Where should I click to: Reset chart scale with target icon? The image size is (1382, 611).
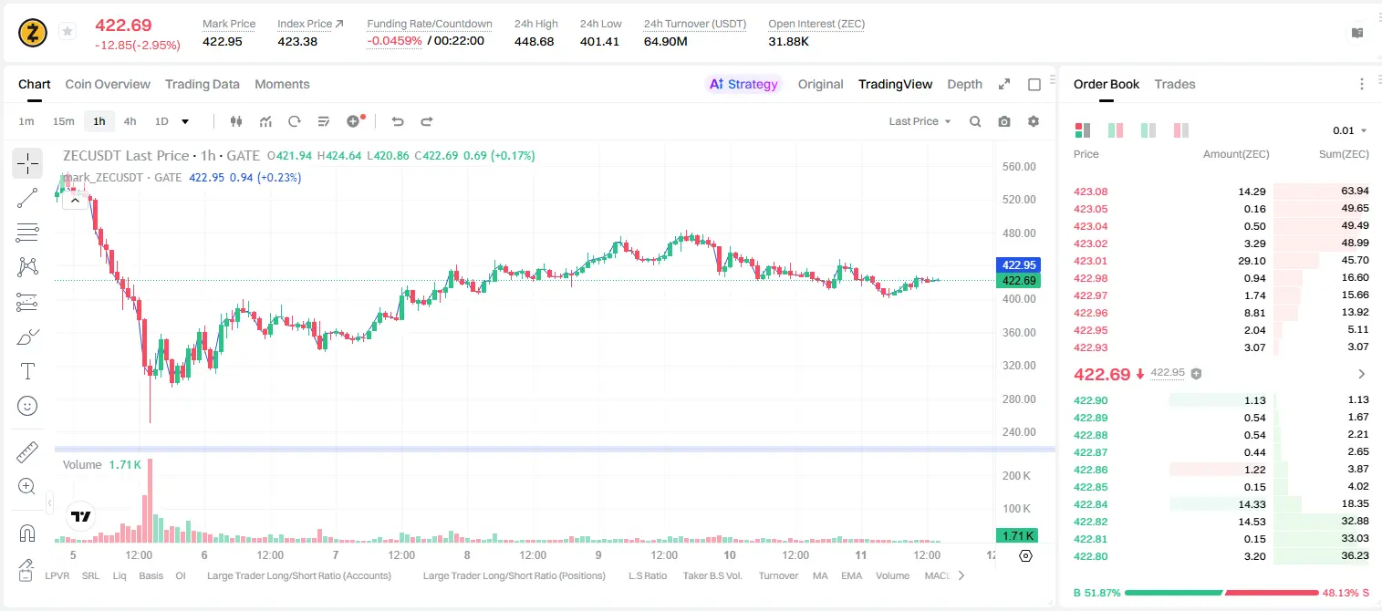(1025, 555)
